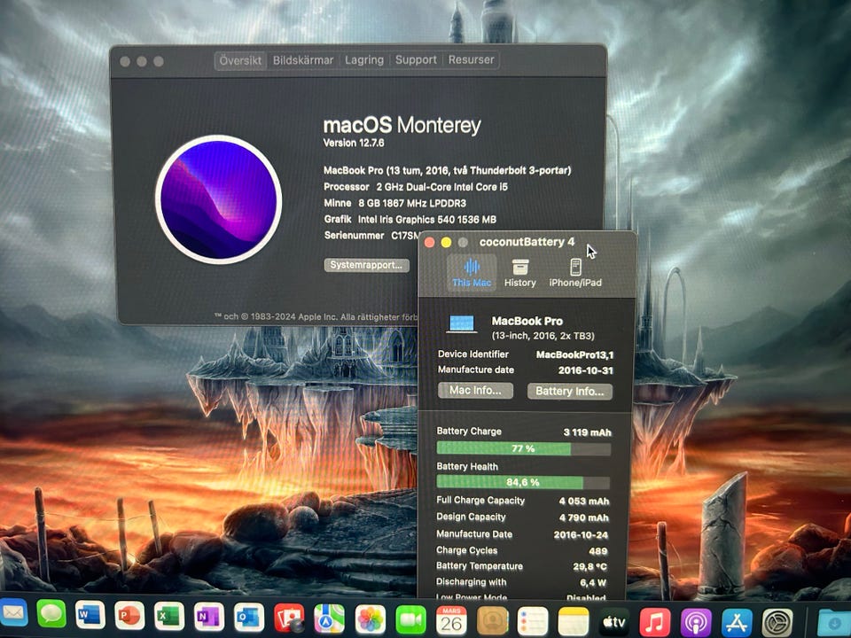Click 'Intel Iris Graphics 540 1536 MB' text
This screenshot has height=638, width=851.
(x=427, y=220)
